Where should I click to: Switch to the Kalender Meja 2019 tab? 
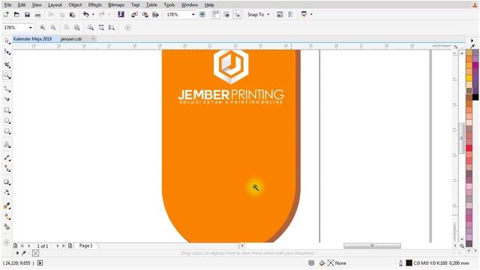click(32, 39)
